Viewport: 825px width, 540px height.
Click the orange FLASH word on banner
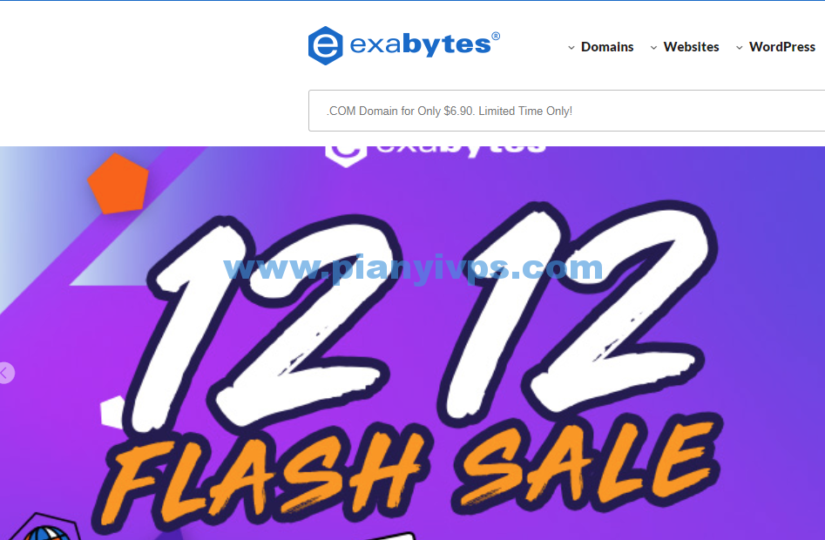[x=260, y=473]
